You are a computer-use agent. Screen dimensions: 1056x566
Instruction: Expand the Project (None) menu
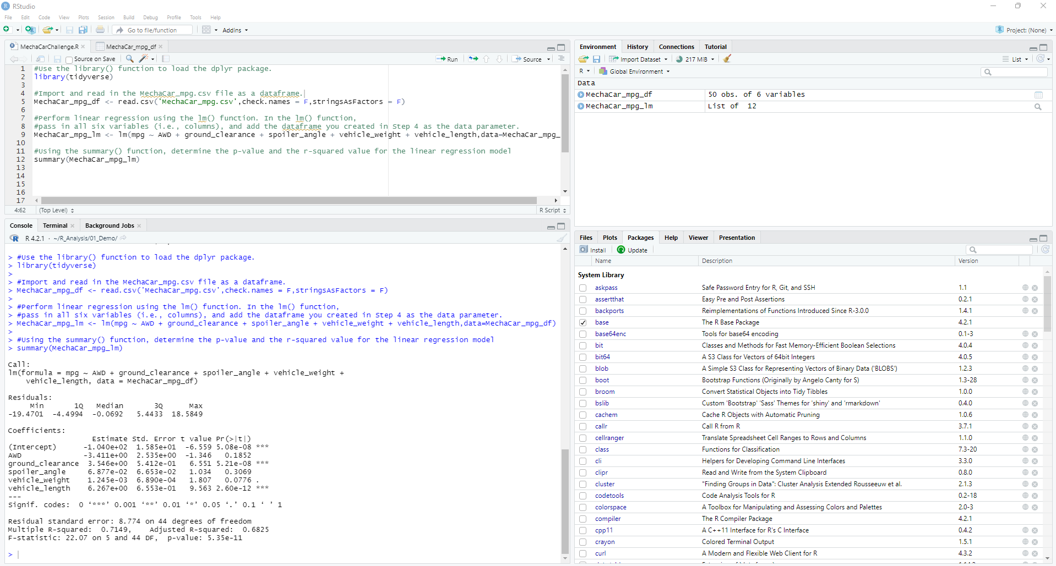tap(1024, 30)
